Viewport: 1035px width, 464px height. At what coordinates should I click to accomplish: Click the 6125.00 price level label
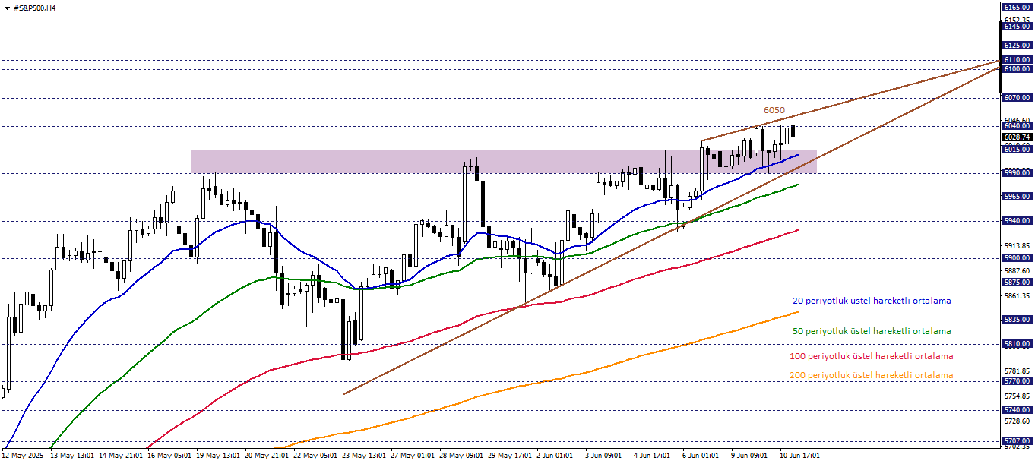click(x=1016, y=46)
